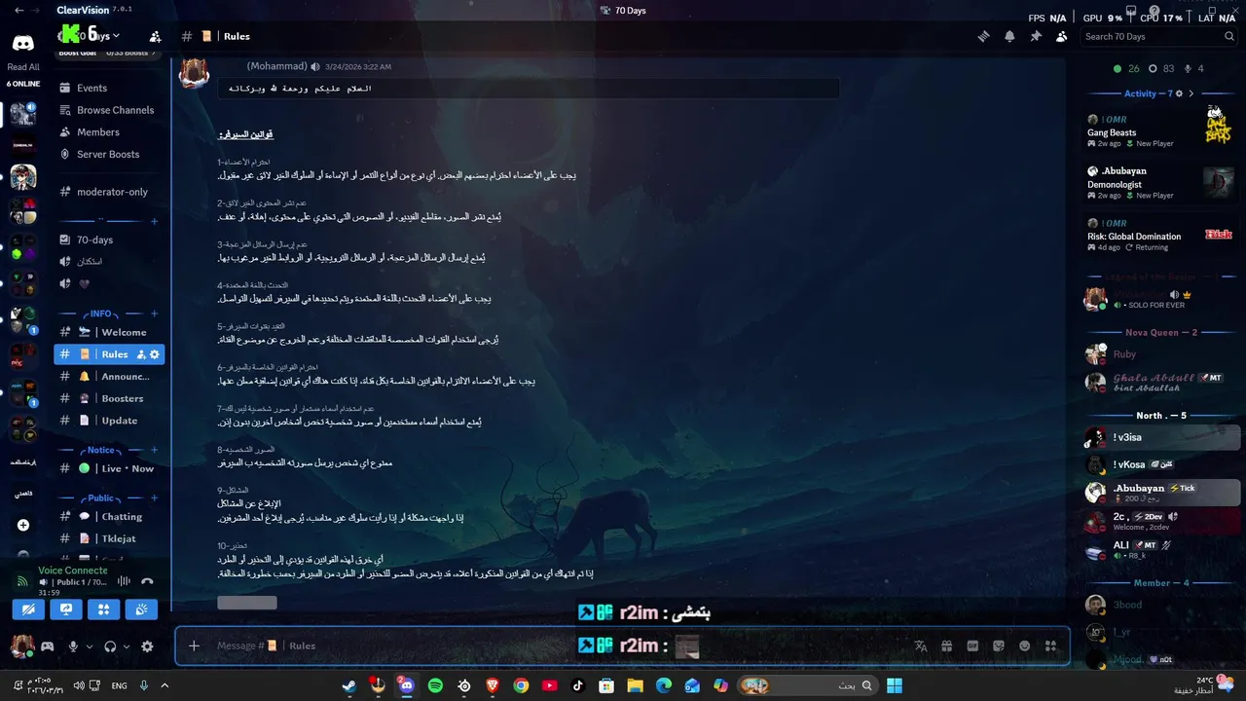The width and height of the screenshot is (1246, 701).
Task: Open member .Abubayan in North group
Action: [x=1159, y=492]
